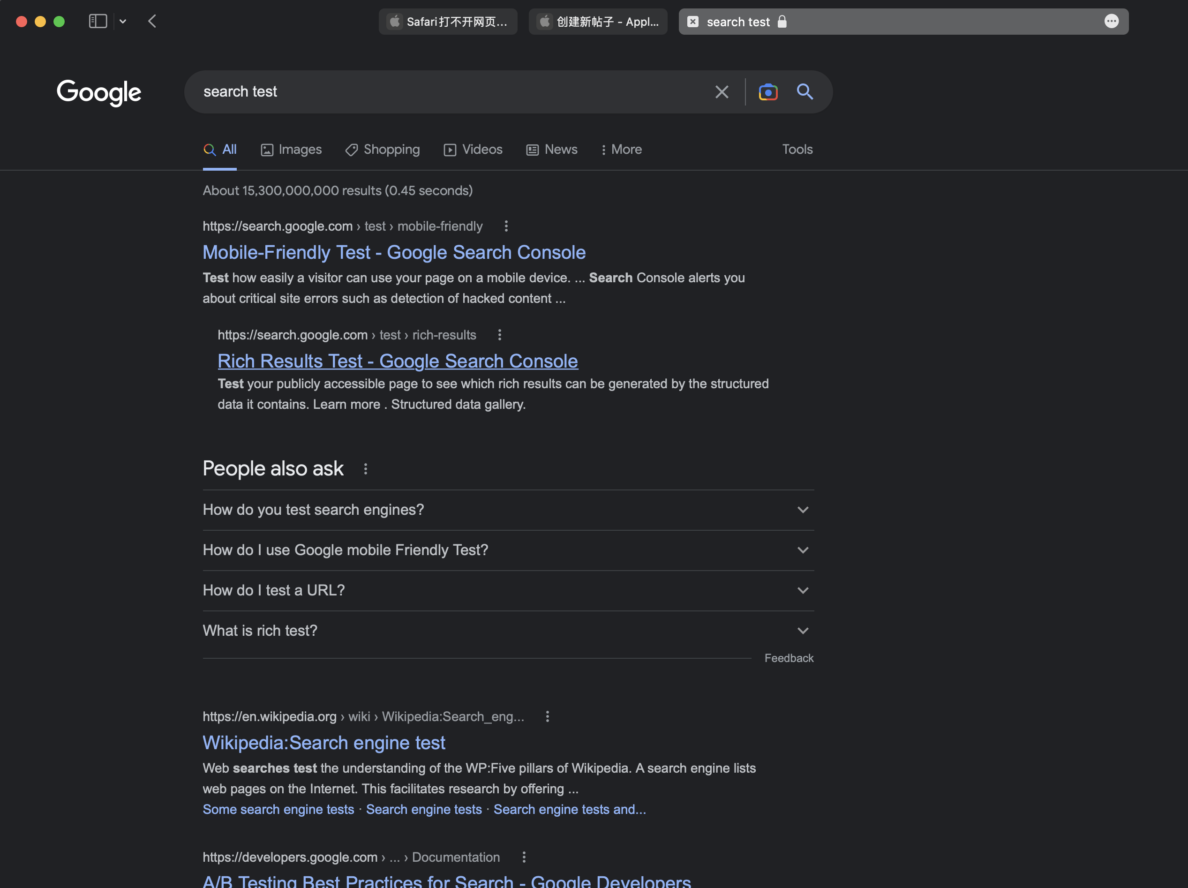Open three-dot menu beside Wikipedia result URL
1188x888 pixels.
pos(547,716)
